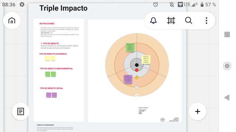Select the TIPO DE IMPACTO SOCIAL label

pyautogui.click(x=51, y=88)
